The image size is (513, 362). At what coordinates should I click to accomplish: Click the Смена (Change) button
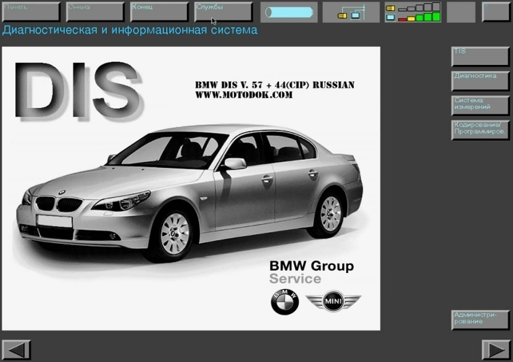[x=95, y=12]
